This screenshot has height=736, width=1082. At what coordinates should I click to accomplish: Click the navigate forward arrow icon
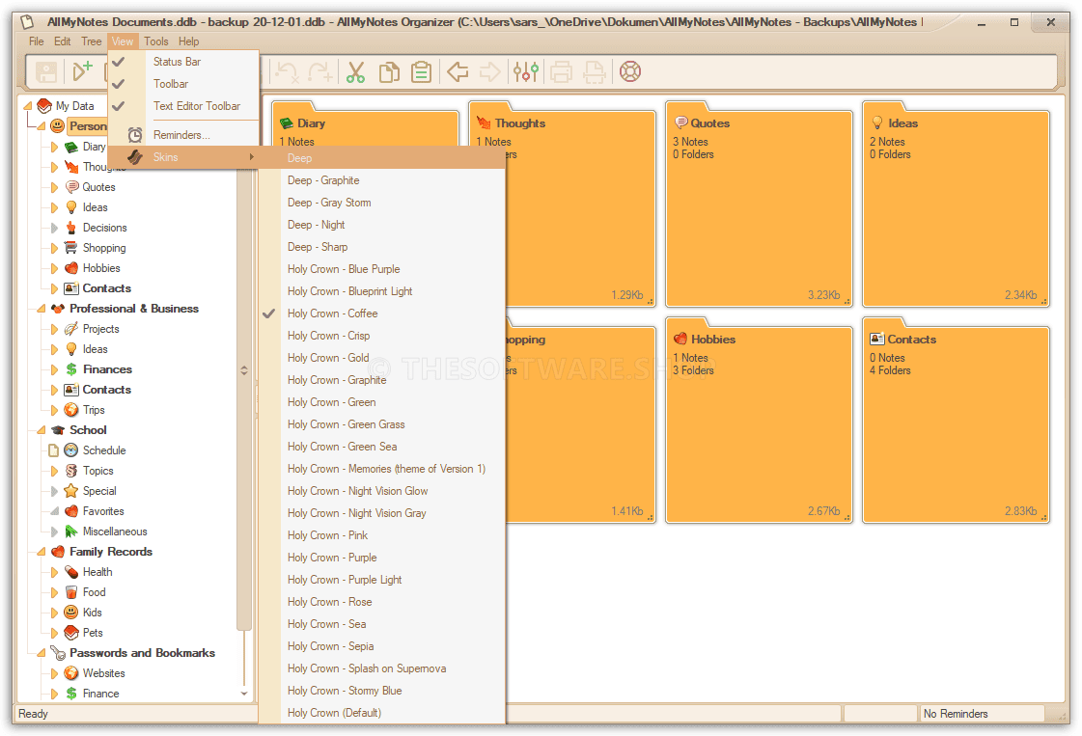click(x=489, y=71)
